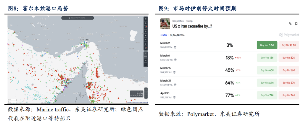Viewport: 303px width, 125px height.
Task: Select the March 31 outcome label
Action: pyautogui.click(x=166, y=81)
